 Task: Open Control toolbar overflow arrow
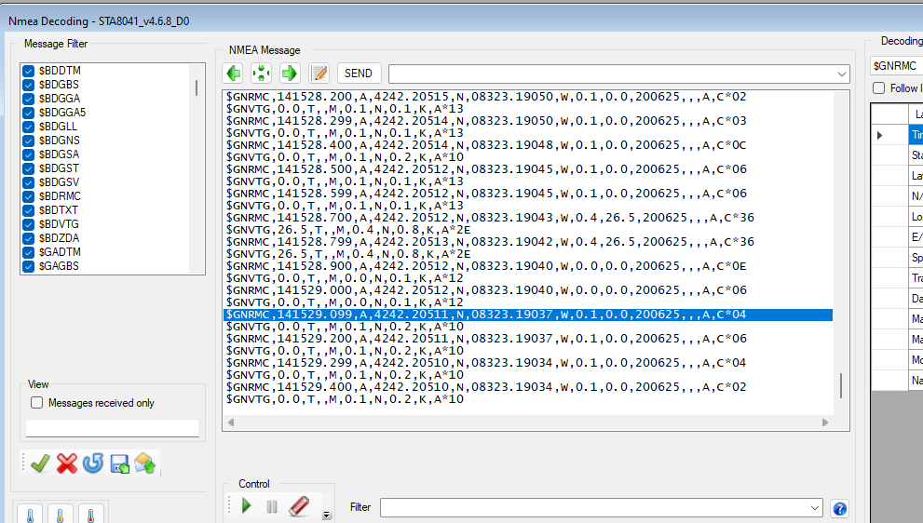(x=327, y=516)
